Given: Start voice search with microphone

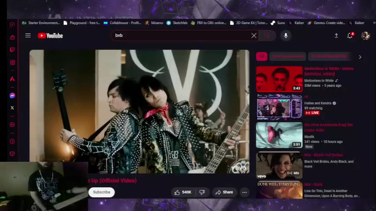Looking at the screenshot, I should [x=286, y=35].
